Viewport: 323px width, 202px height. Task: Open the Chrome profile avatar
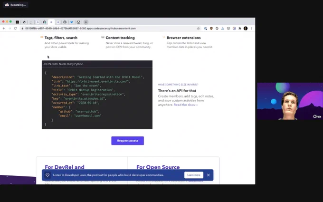click(x=246, y=29)
